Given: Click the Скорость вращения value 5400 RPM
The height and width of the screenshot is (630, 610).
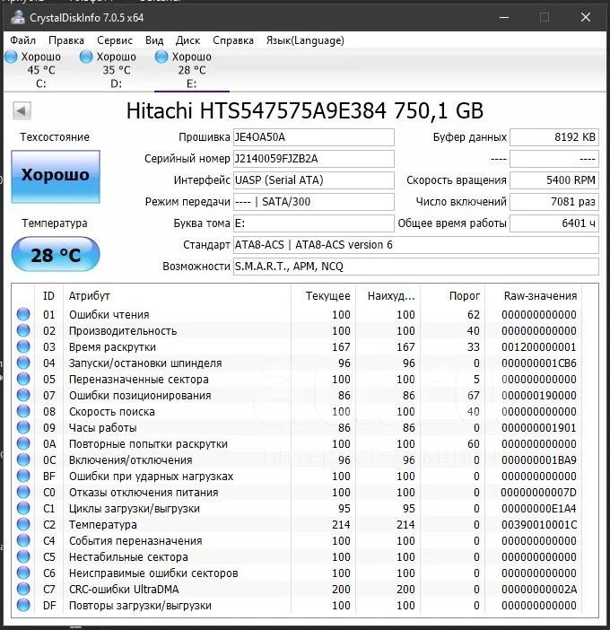Looking at the screenshot, I should coord(554,180).
